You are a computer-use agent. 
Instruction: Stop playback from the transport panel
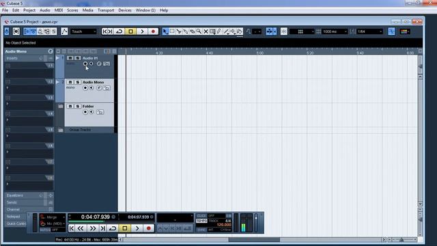point(125,228)
